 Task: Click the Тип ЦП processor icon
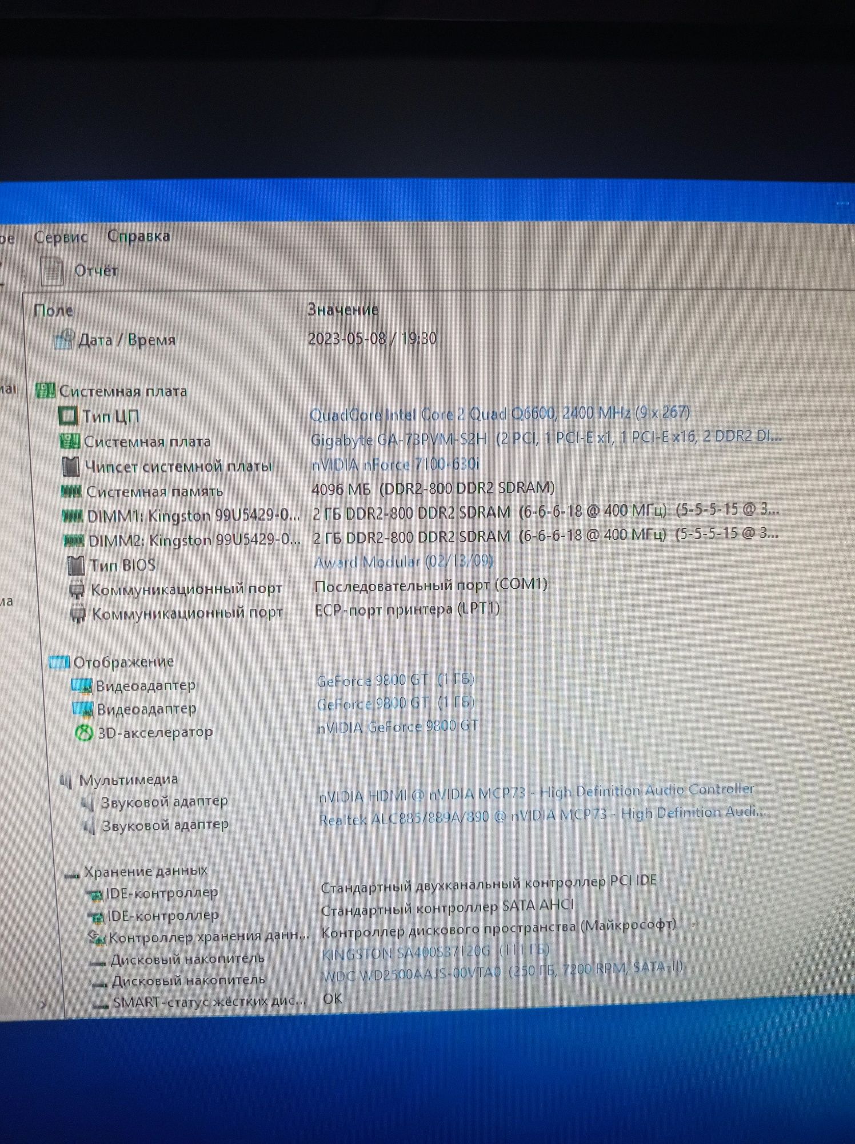(68, 416)
